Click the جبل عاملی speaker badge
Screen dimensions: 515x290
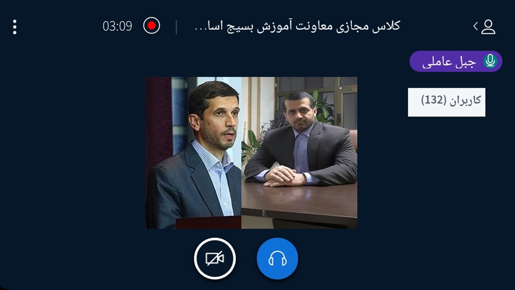click(x=456, y=61)
